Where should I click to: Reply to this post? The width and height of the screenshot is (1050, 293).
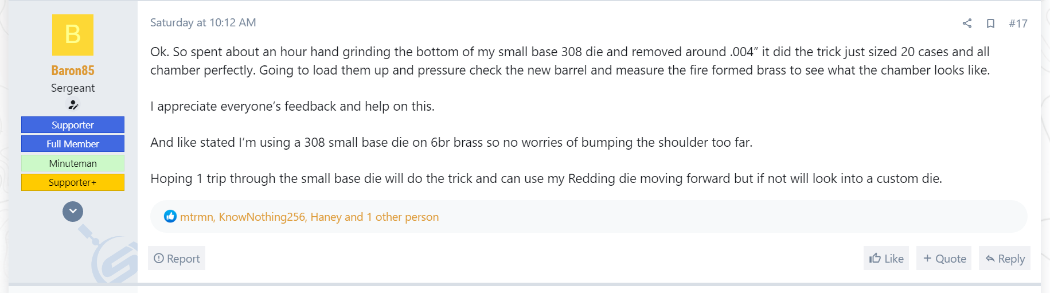[x=1005, y=259]
